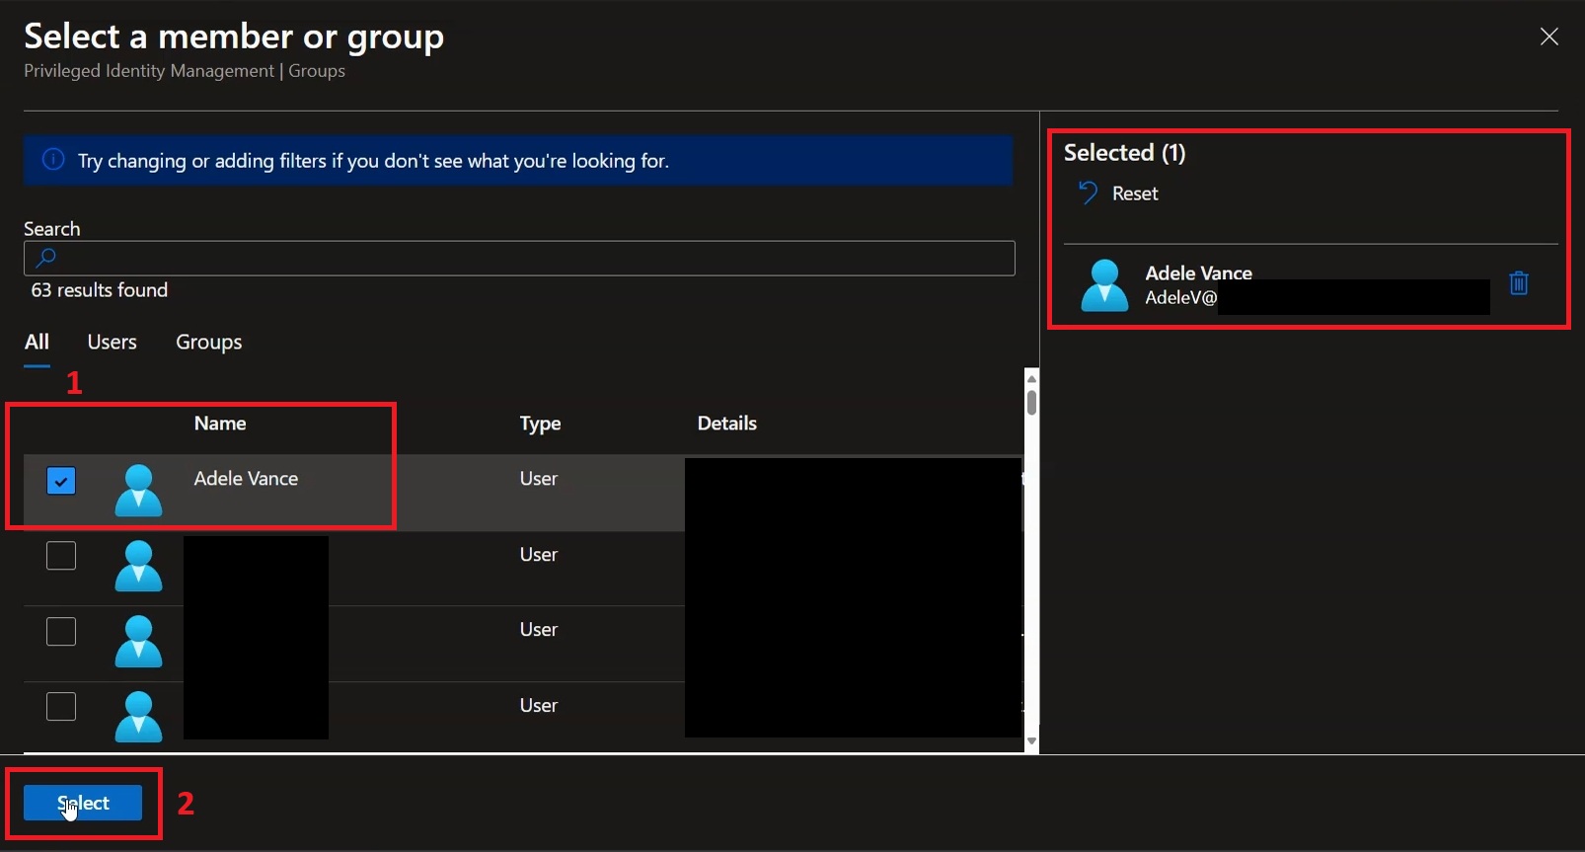This screenshot has height=852, width=1585.
Task: Click the second user's avatar icon
Action: [x=138, y=566]
